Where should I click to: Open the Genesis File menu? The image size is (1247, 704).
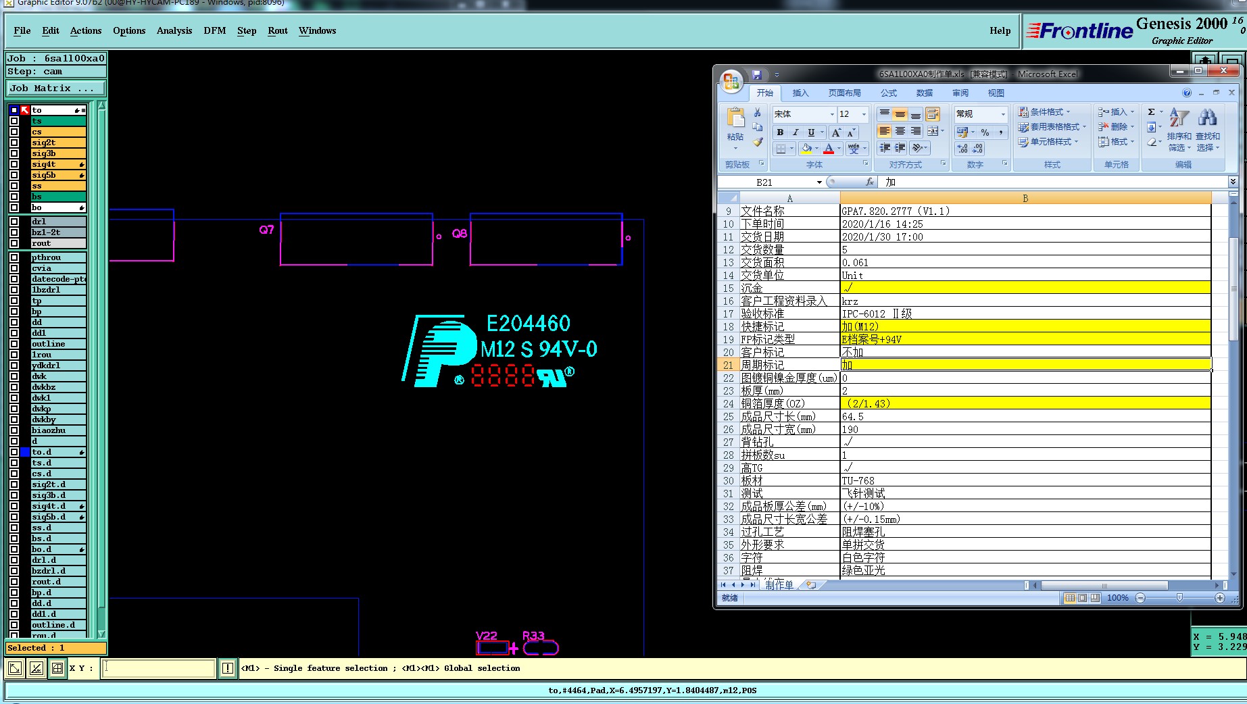point(22,30)
